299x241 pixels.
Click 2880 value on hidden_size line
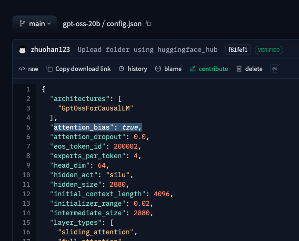[118, 184]
